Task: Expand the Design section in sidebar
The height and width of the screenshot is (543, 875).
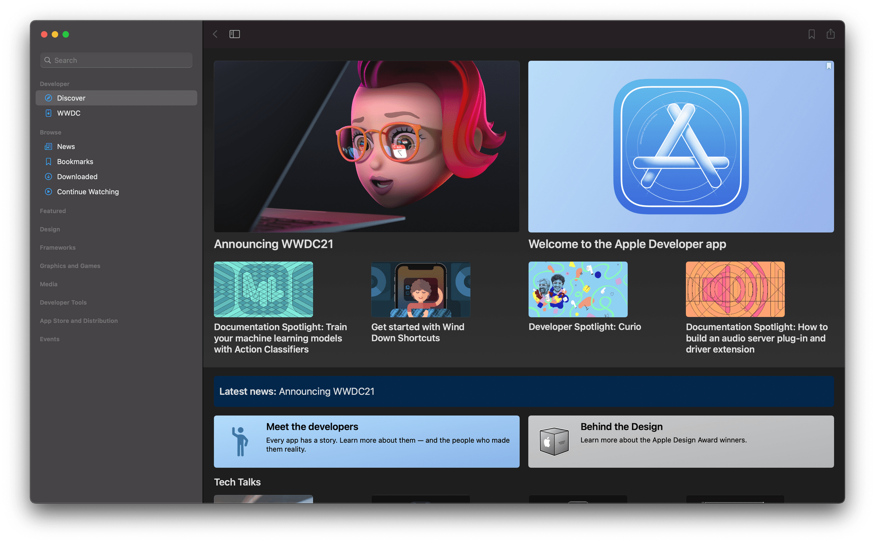Action: (50, 229)
